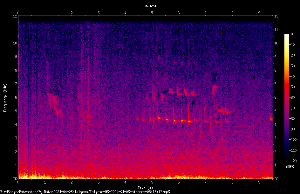The image size is (300, 194).
Task: Click the faint chirp near 1.3 seconds
Action: pos(55,103)
